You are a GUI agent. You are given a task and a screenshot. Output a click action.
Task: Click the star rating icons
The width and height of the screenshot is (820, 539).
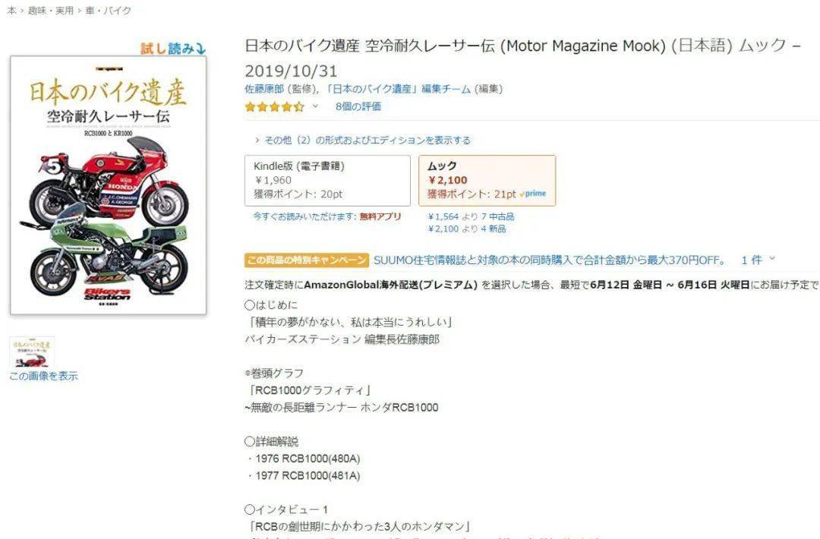(275, 106)
